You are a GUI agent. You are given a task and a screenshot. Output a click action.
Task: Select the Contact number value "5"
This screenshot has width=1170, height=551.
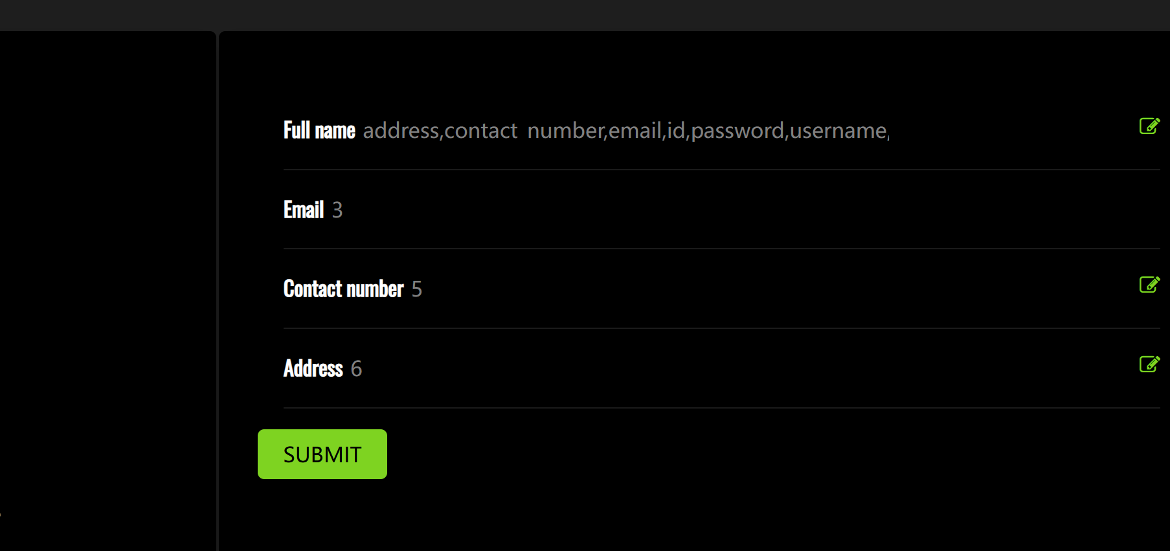417,289
